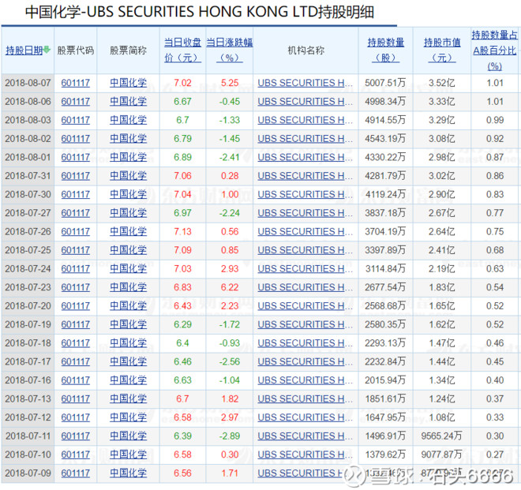Select change value 6.22
521x490 pixels.
230,287
